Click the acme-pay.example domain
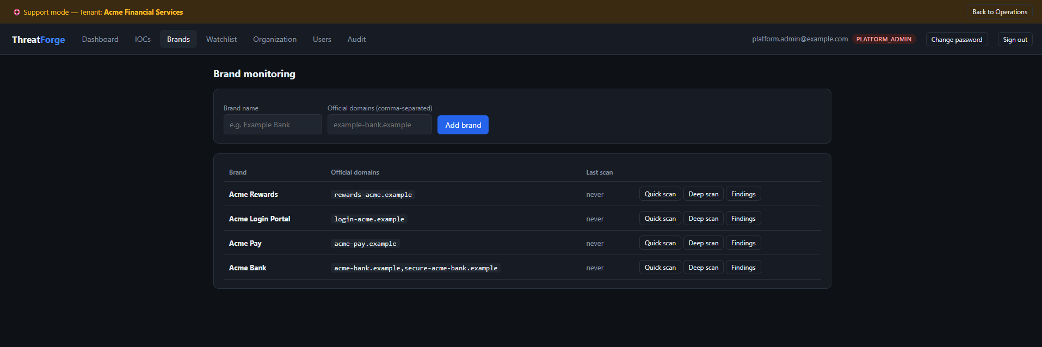Screen dimensions: 1042x347 [365, 244]
